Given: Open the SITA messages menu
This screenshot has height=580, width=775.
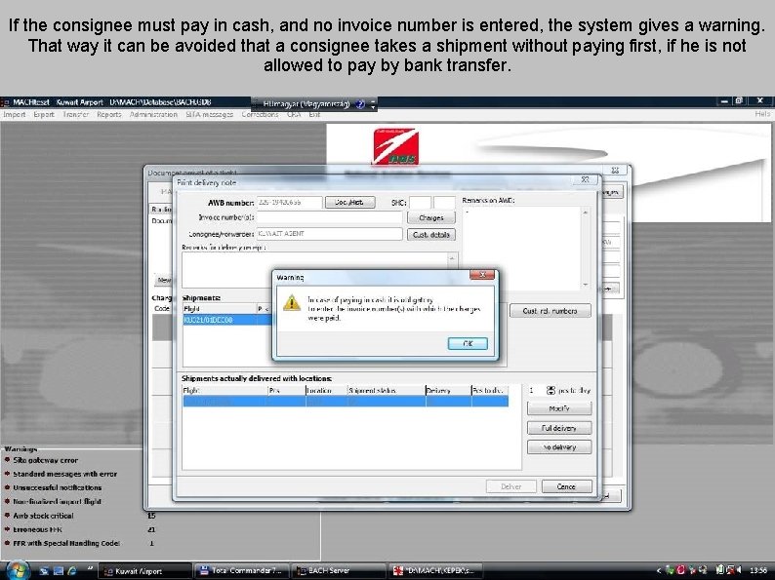Looking at the screenshot, I should point(210,114).
